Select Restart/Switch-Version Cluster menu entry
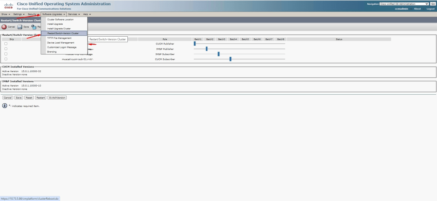This screenshot has width=437, height=201. click(x=63, y=33)
